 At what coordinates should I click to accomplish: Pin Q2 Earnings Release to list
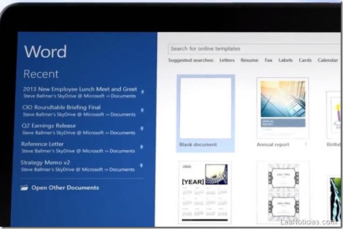pos(142,129)
